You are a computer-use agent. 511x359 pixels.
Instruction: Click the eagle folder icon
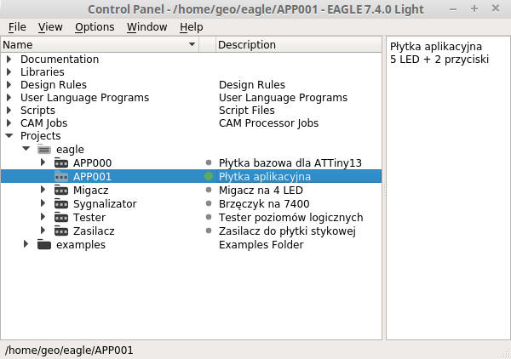coord(44,149)
